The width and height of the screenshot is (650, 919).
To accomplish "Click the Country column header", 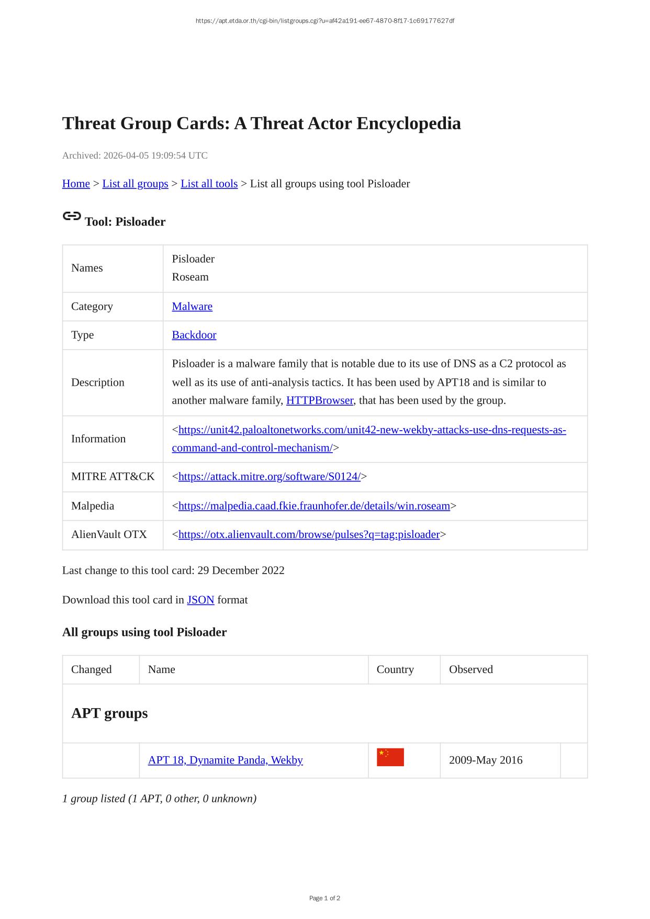I will point(395,670).
